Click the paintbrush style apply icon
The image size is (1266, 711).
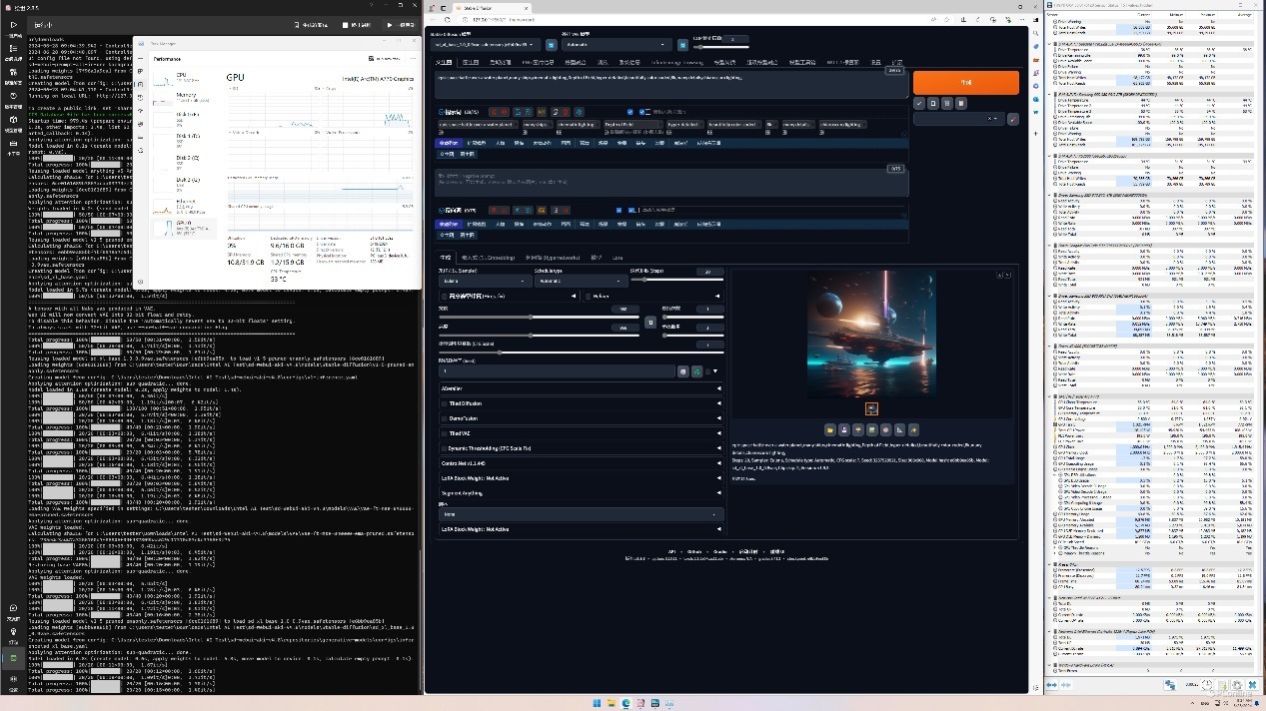(x=1013, y=119)
